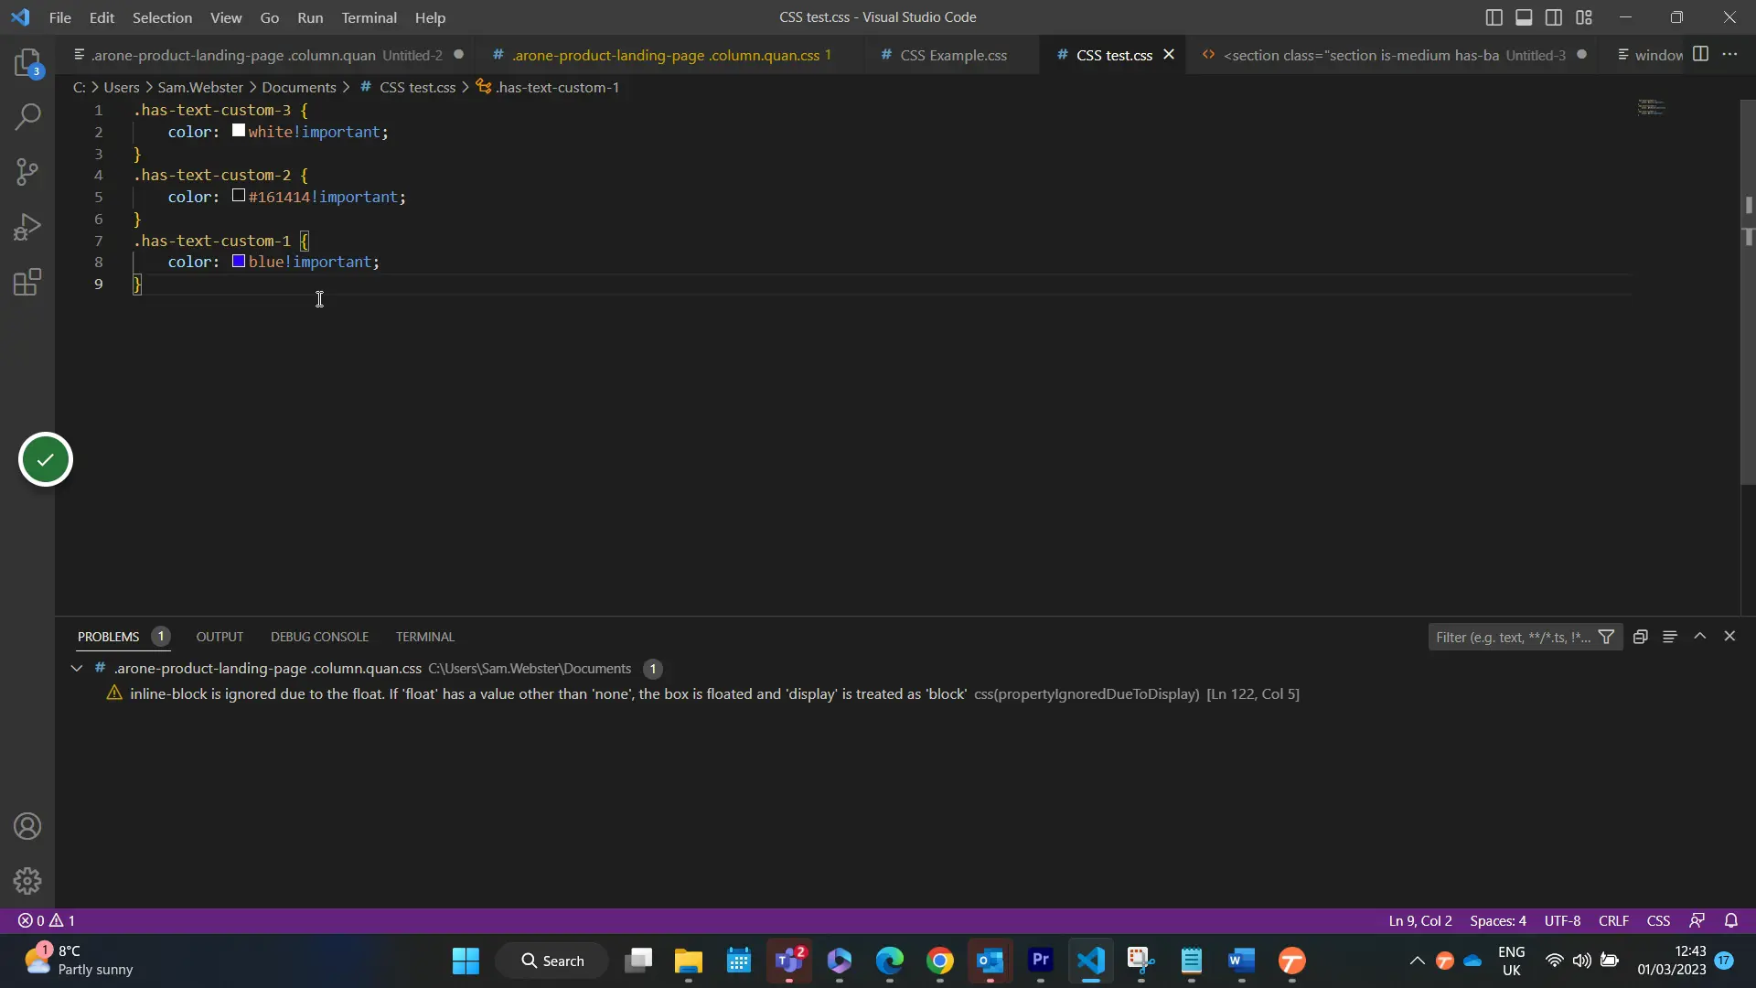The height and width of the screenshot is (988, 1756).
Task: Maximize panel size with chevron up
Action: [1699, 636]
